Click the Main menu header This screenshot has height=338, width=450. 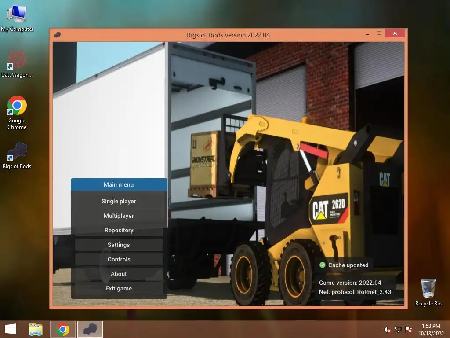(119, 184)
